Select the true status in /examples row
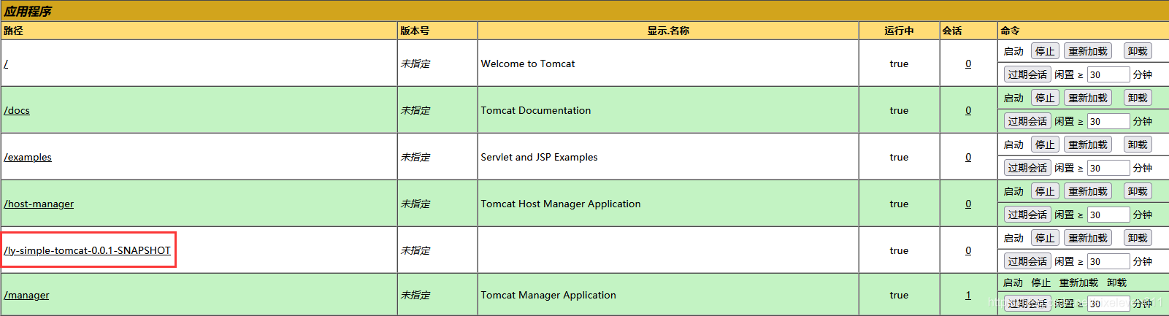The width and height of the screenshot is (1169, 316). click(x=899, y=157)
